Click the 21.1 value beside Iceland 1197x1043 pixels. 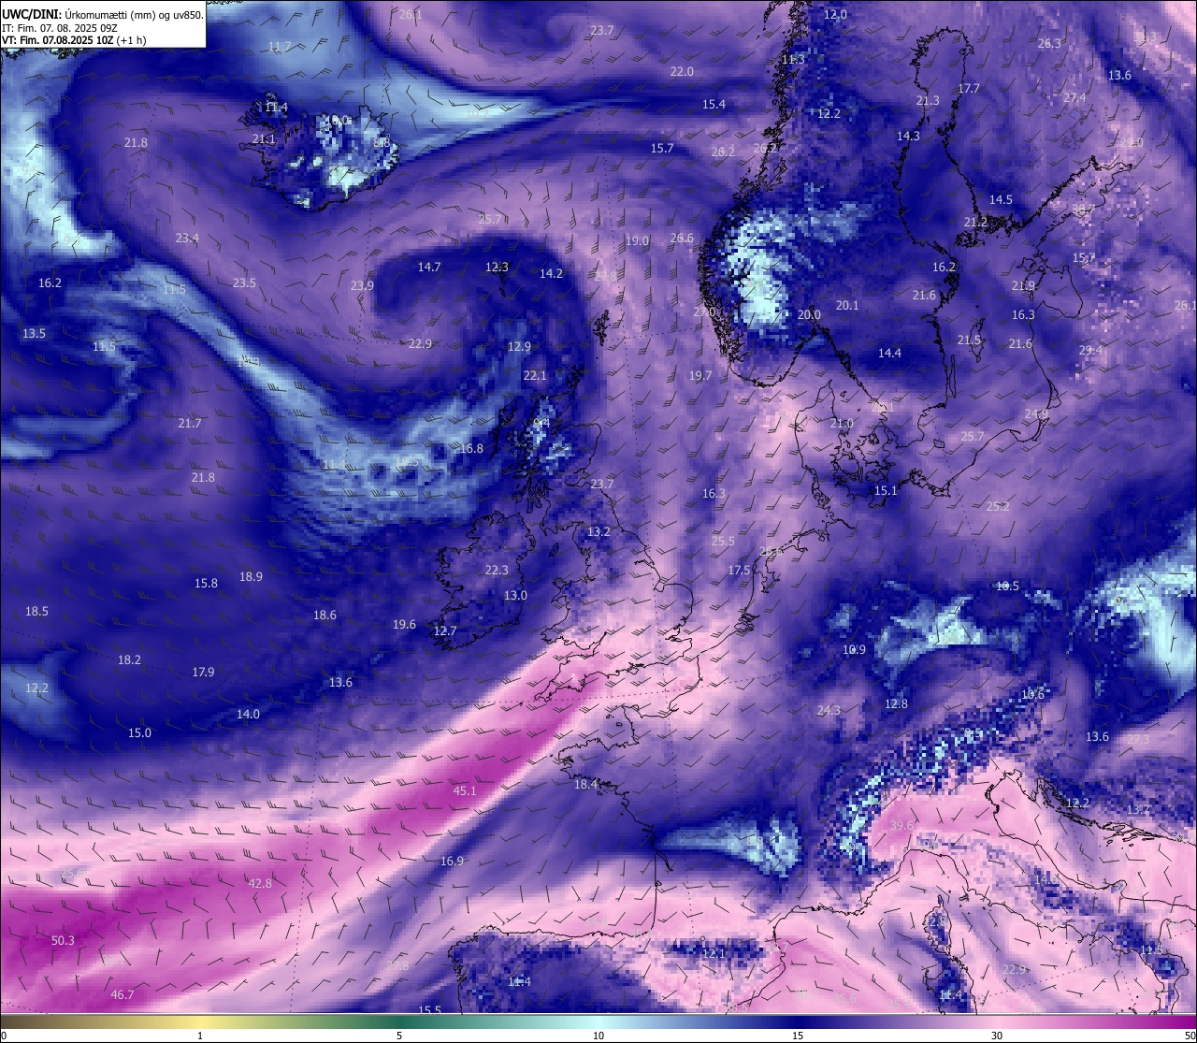coord(264,138)
